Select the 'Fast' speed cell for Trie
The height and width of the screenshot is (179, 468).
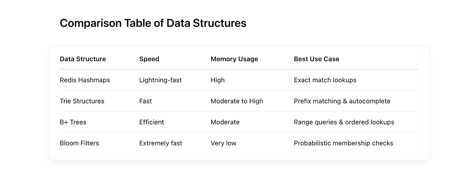pyautogui.click(x=145, y=101)
